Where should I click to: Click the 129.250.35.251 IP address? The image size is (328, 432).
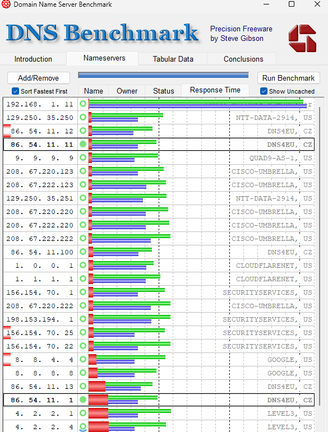point(40,198)
